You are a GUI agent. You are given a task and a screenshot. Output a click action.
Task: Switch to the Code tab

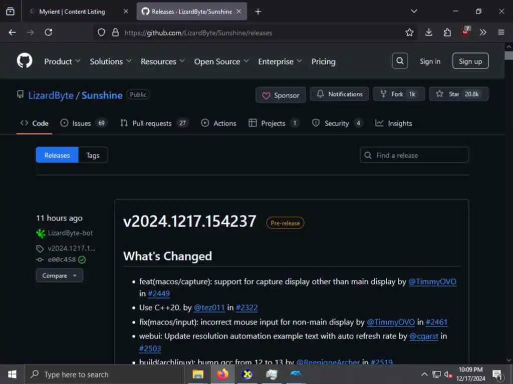[35, 123]
